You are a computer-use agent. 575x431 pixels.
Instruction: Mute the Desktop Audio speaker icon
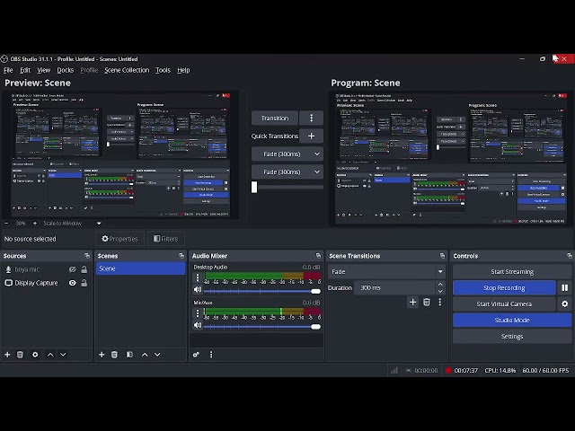[198, 290]
